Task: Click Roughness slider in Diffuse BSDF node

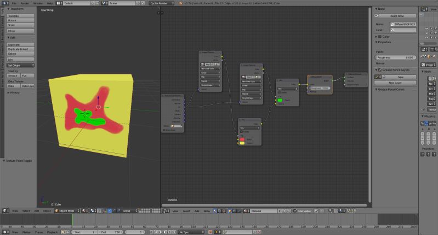Action: coord(320,88)
